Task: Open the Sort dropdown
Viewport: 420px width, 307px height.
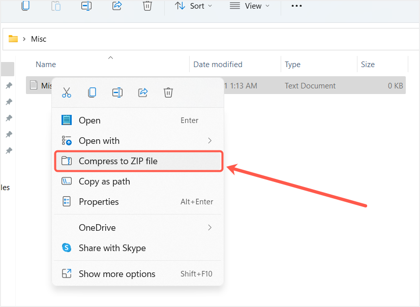Action: (194, 6)
